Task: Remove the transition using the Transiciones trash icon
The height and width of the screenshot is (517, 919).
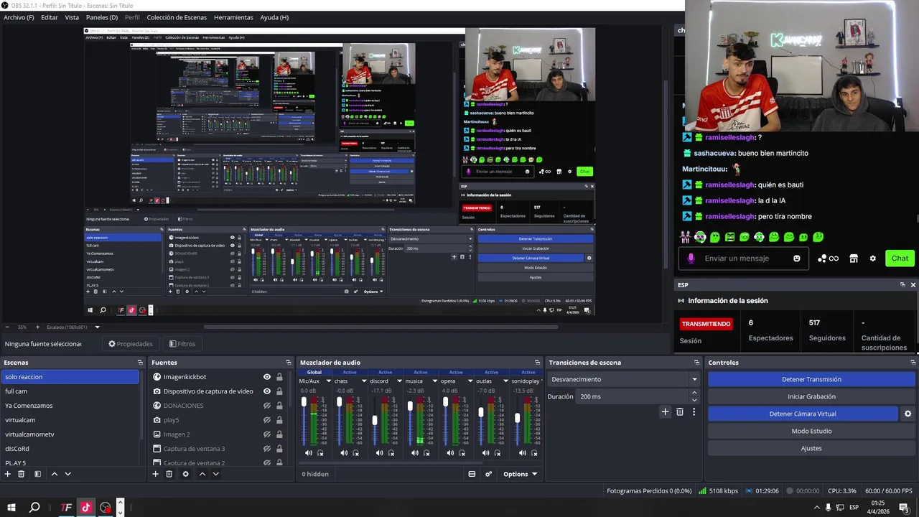Action: pyautogui.click(x=680, y=411)
